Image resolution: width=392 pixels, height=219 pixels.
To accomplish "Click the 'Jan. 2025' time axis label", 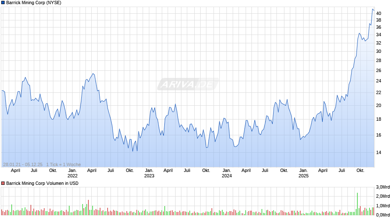I will (303, 173).
